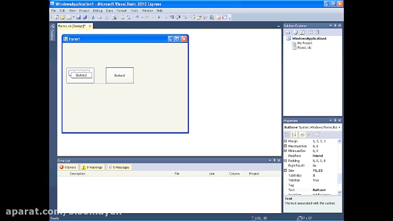Start debugging with the green play icon
Viewport: 393px width, 221px height.
tap(159, 17)
